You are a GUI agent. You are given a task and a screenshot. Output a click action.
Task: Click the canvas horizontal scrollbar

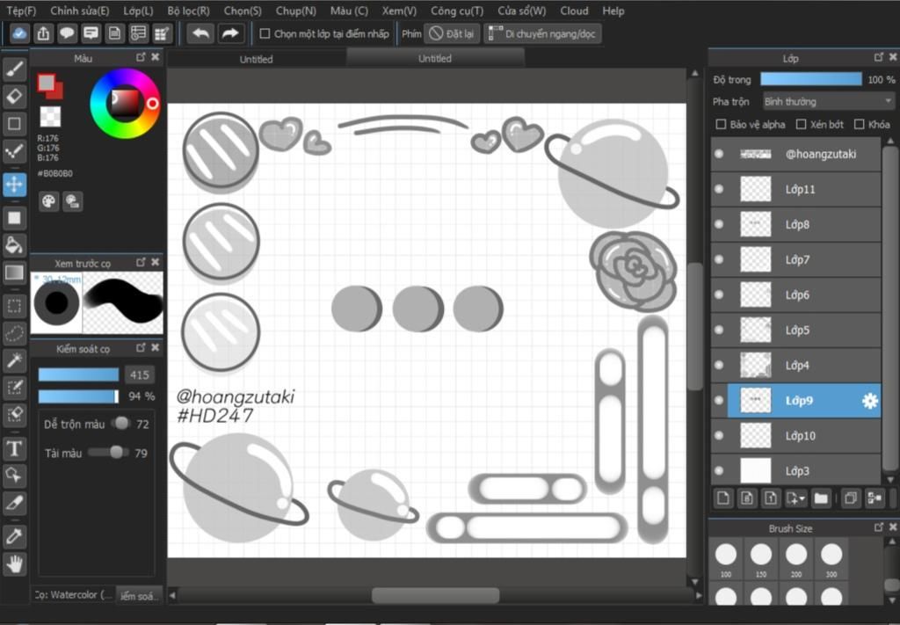click(435, 595)
